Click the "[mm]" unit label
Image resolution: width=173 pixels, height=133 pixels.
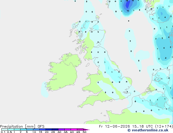tap(30, 126)
